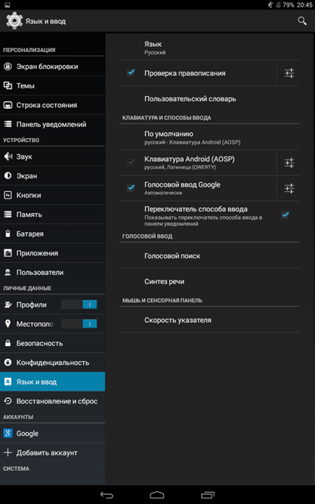Open Android AOSP keyboard settings icon
The width and height of the screenshot is (315, 504).
[x=289, y=163]
